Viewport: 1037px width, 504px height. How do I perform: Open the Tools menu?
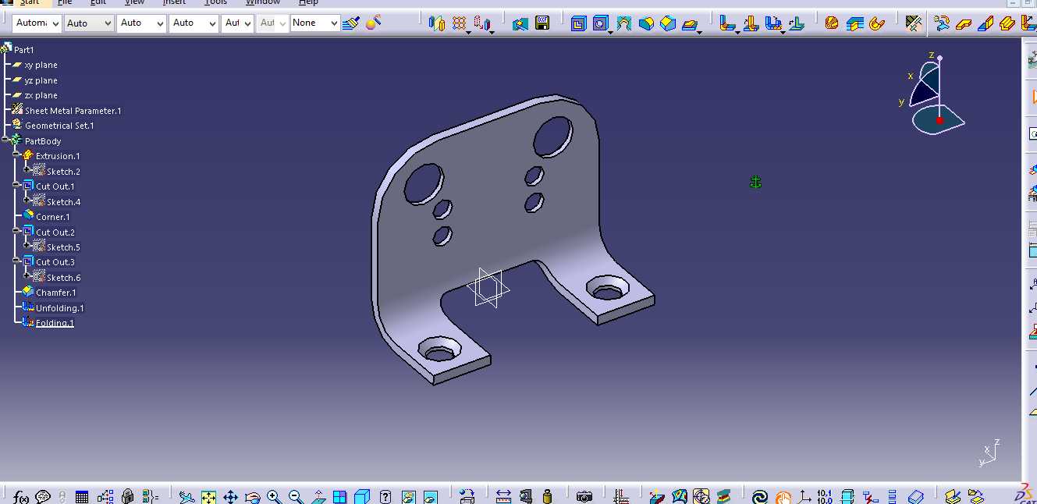(215, 2)
